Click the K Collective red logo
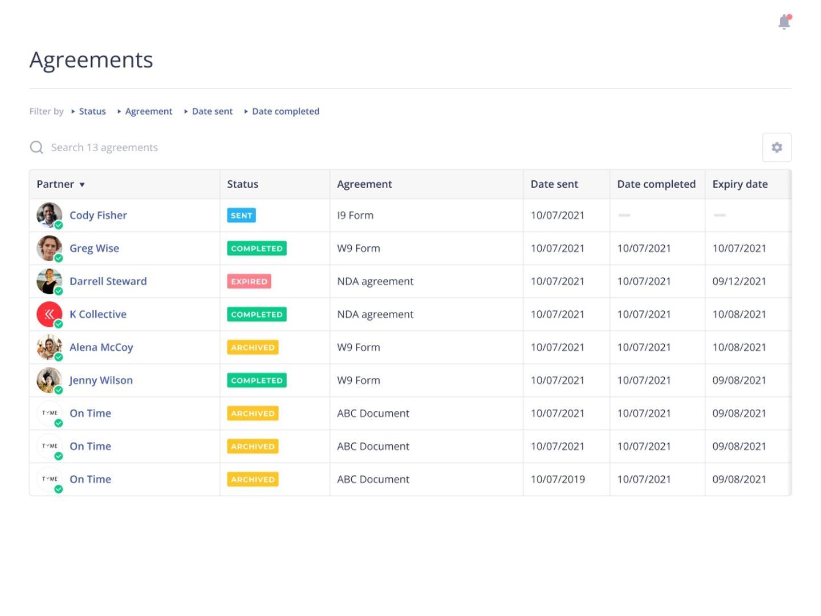The height and width of the screenshot is (616, 821). coord(49,314)
